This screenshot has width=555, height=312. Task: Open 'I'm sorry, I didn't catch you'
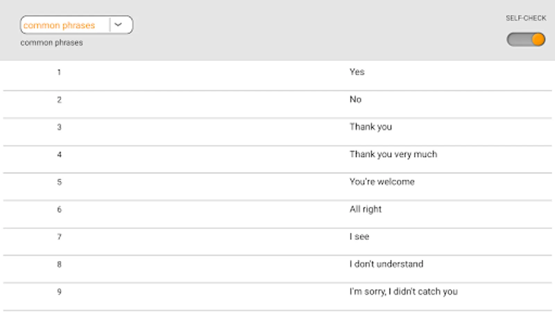(403, 292)
